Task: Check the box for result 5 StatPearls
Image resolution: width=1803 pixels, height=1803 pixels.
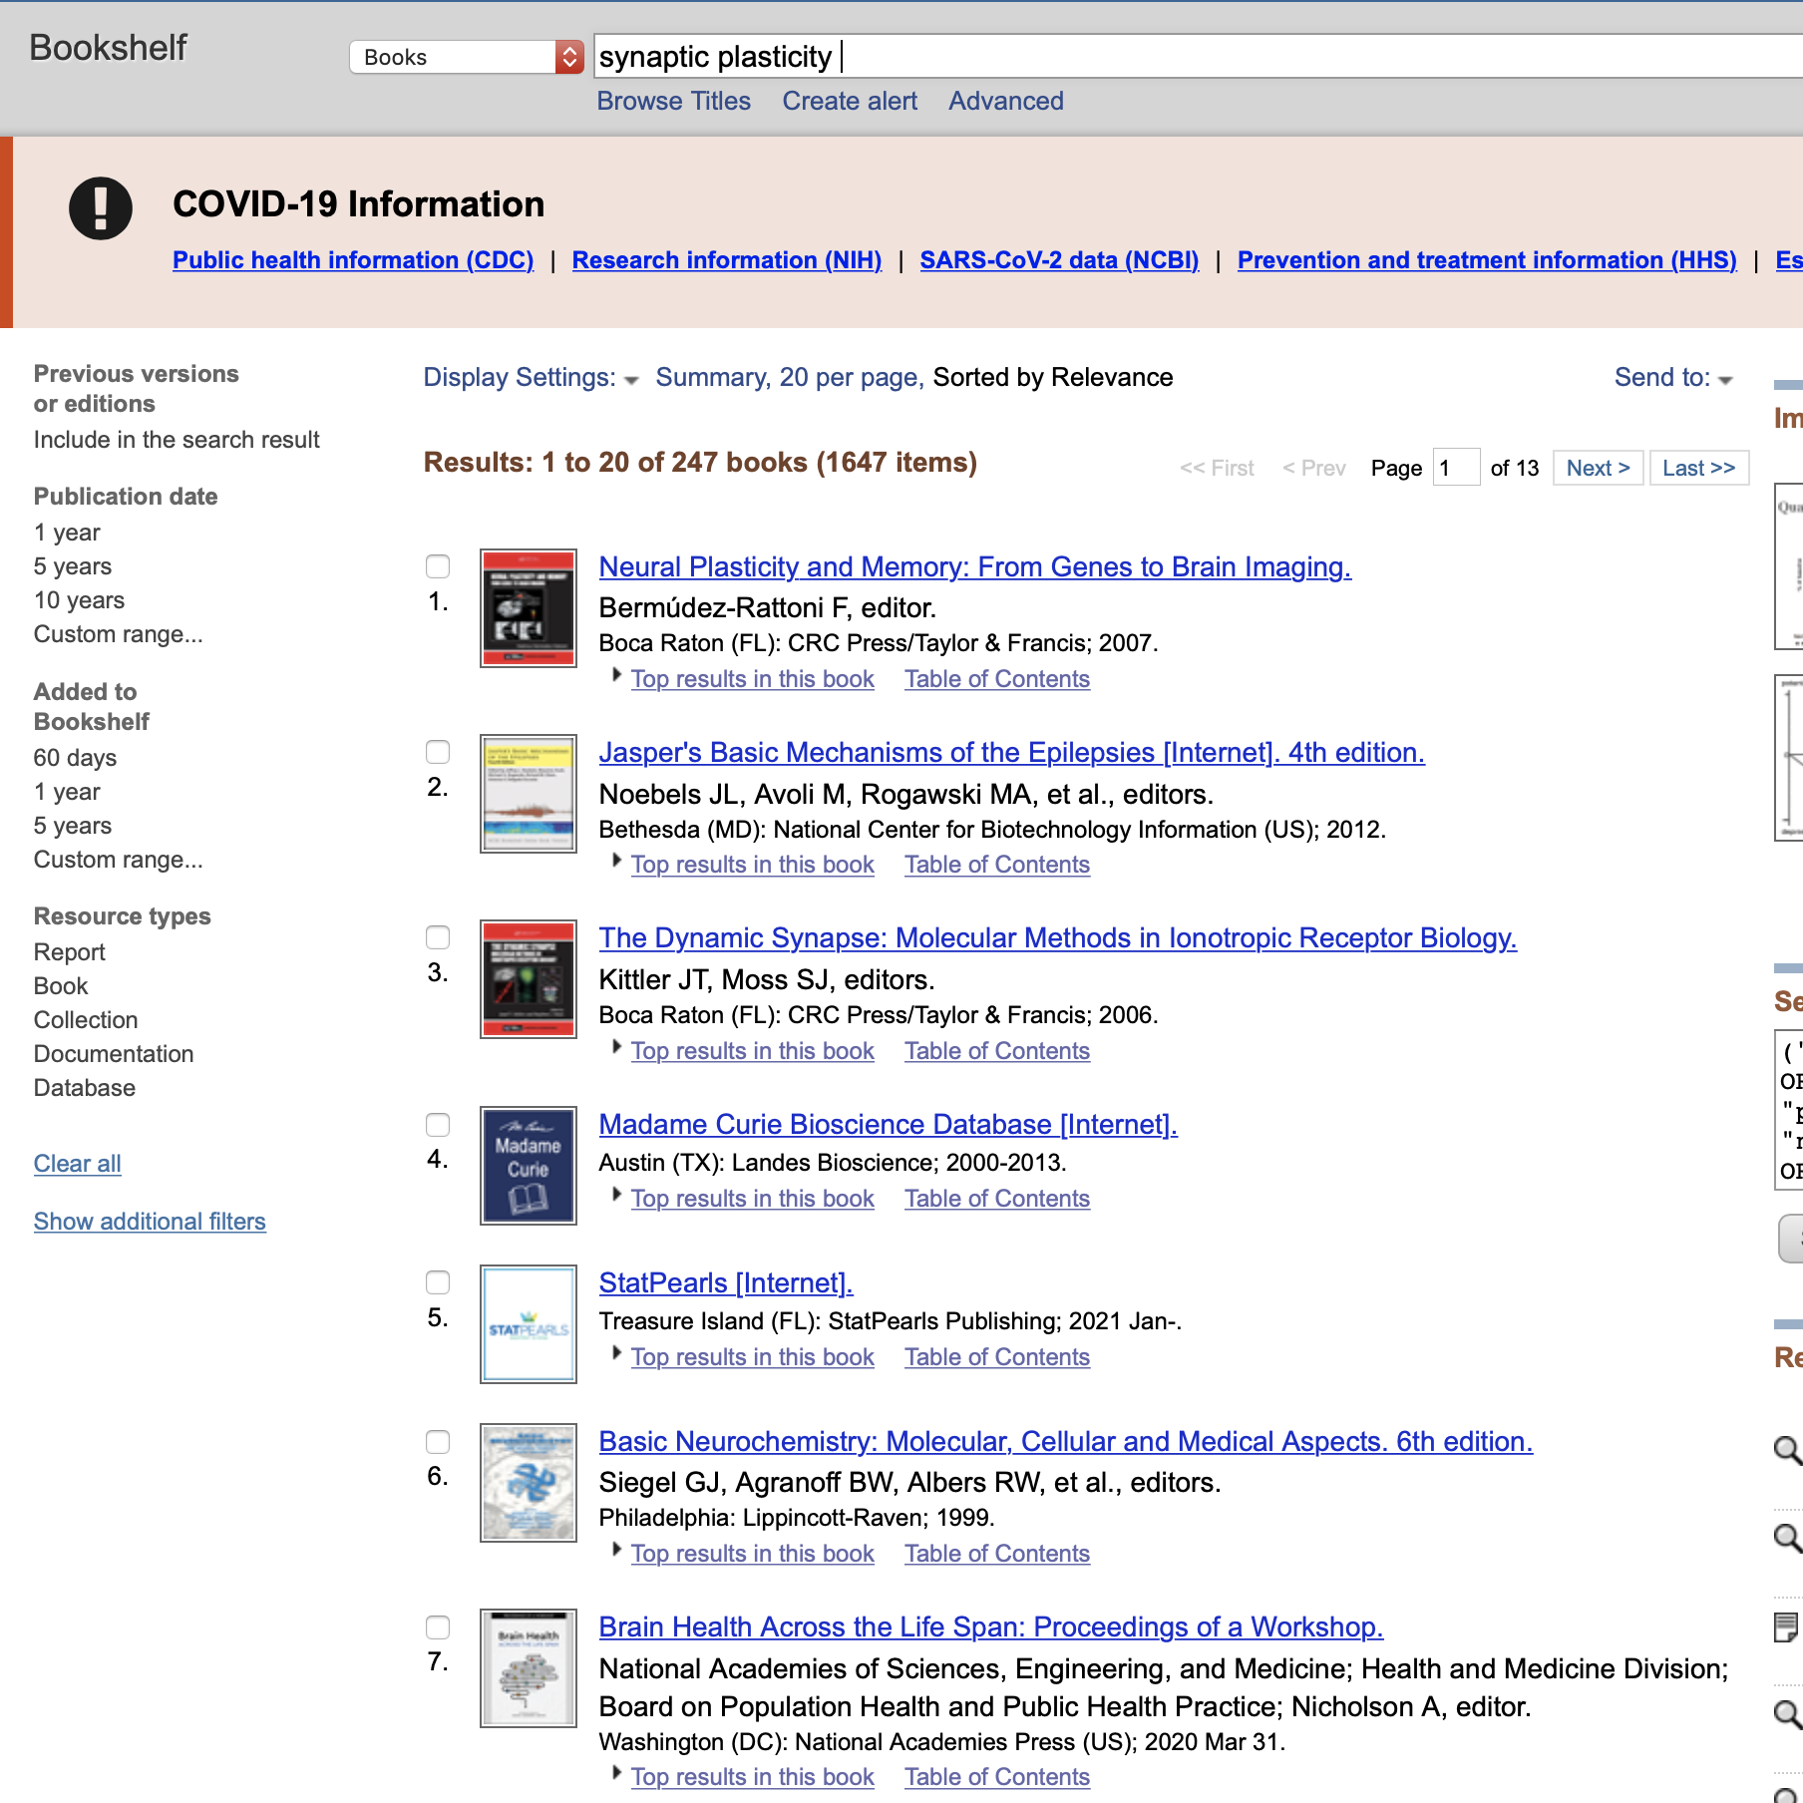Action: click(x=438, y=1282)
